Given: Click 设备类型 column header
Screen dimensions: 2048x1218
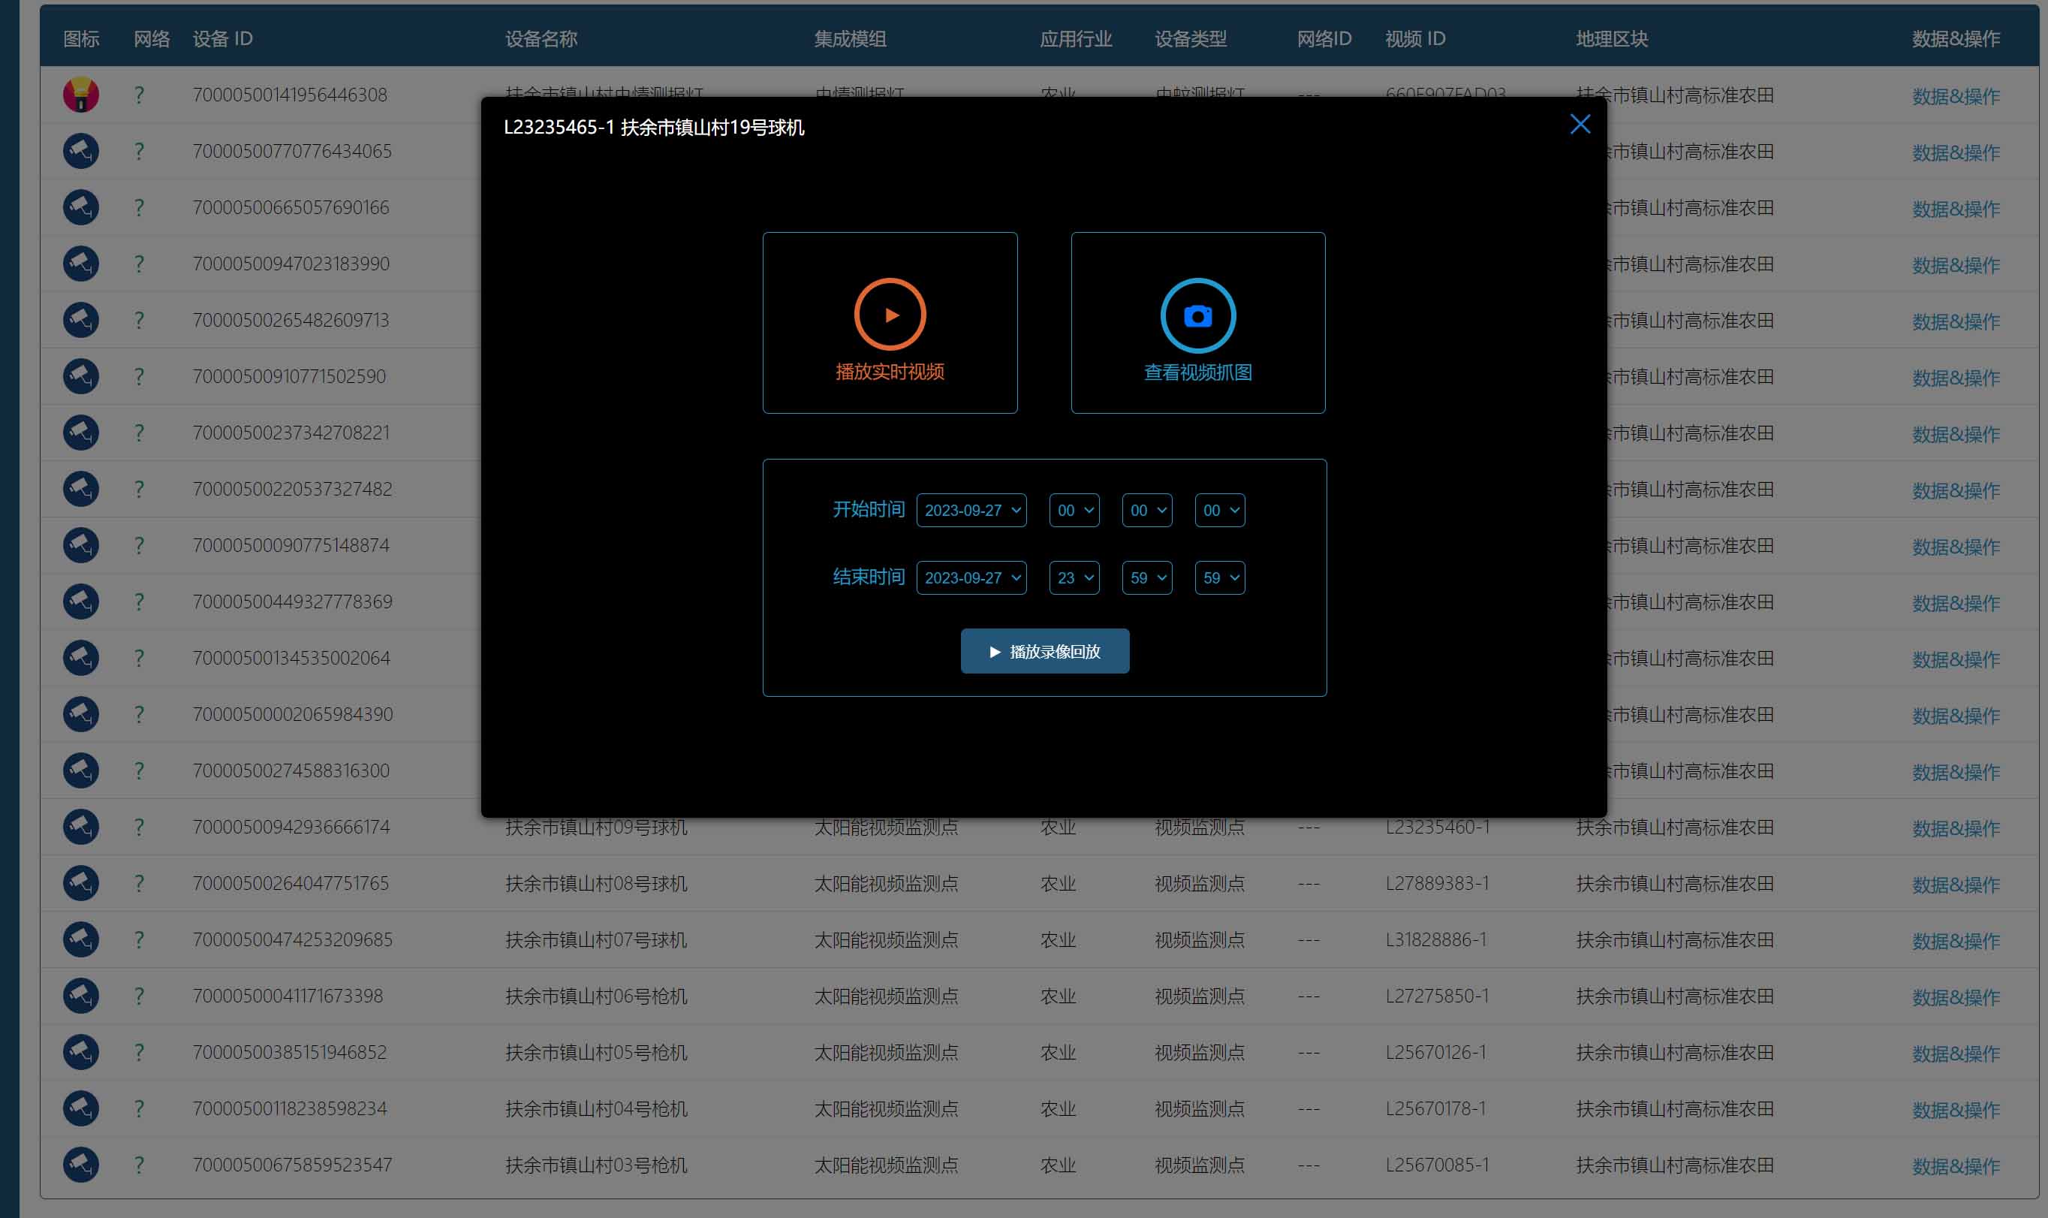Looking at the screenshot, I should 1191,38.
